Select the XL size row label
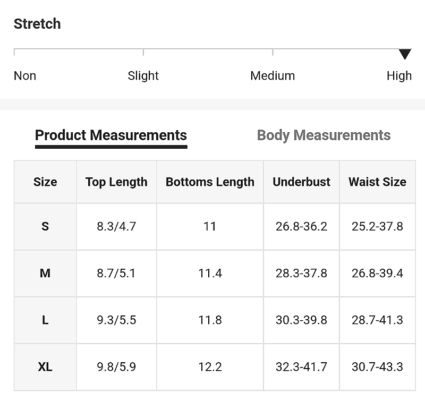The width and height of the screenshot is (425, 393). pyautogui.click(x=45, y=367)
